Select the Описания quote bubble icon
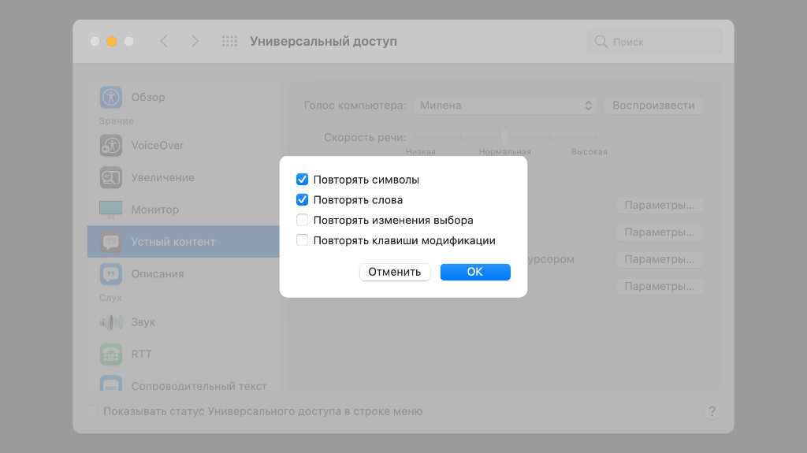The height and width of the screenshot is (453, 807). (x=110, y=274)
